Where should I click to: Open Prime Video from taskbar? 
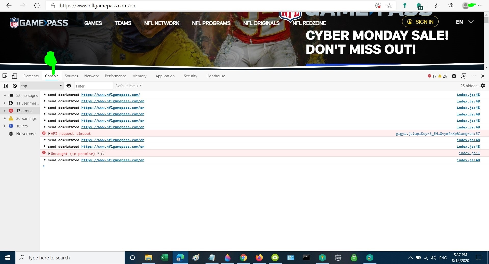pyautogui.click(x=338, y=258)
